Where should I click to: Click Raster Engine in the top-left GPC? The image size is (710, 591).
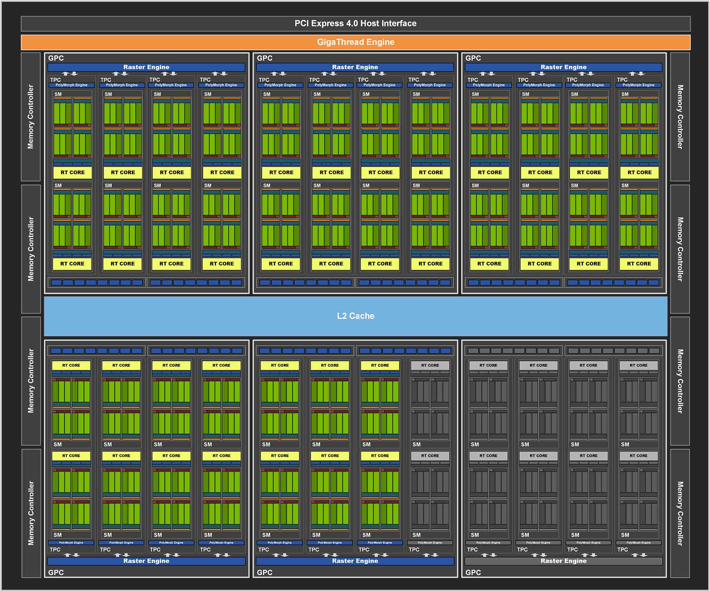coord(146,67)
